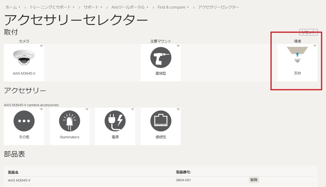Click the 削除 button for AXIS M3045-V
This screenshot has height=187, width=326.
[254, 180]
